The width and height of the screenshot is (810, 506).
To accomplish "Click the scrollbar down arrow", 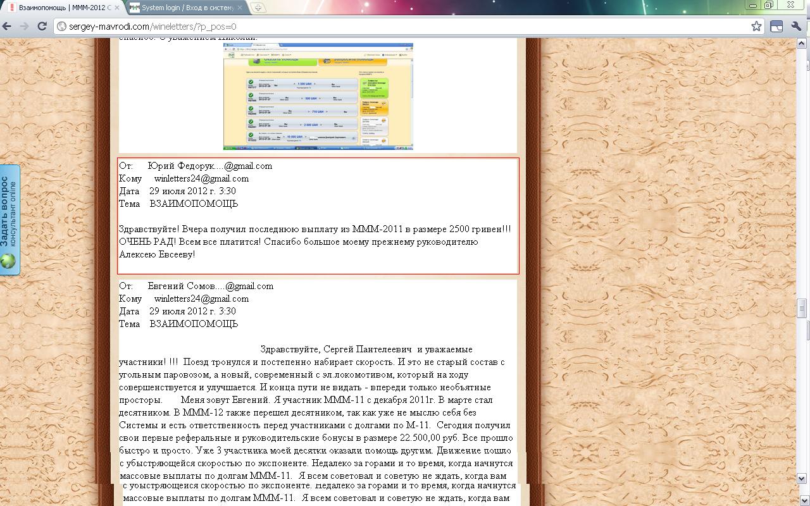I will pyautogui.click(x=802, y=479).
